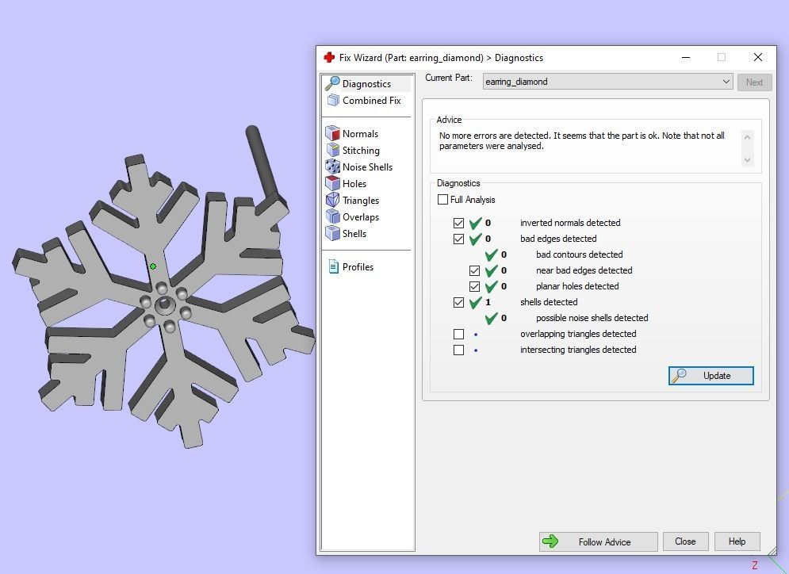
Task: Click the Overlaps cube icon
Action: [x=332, y=216]
